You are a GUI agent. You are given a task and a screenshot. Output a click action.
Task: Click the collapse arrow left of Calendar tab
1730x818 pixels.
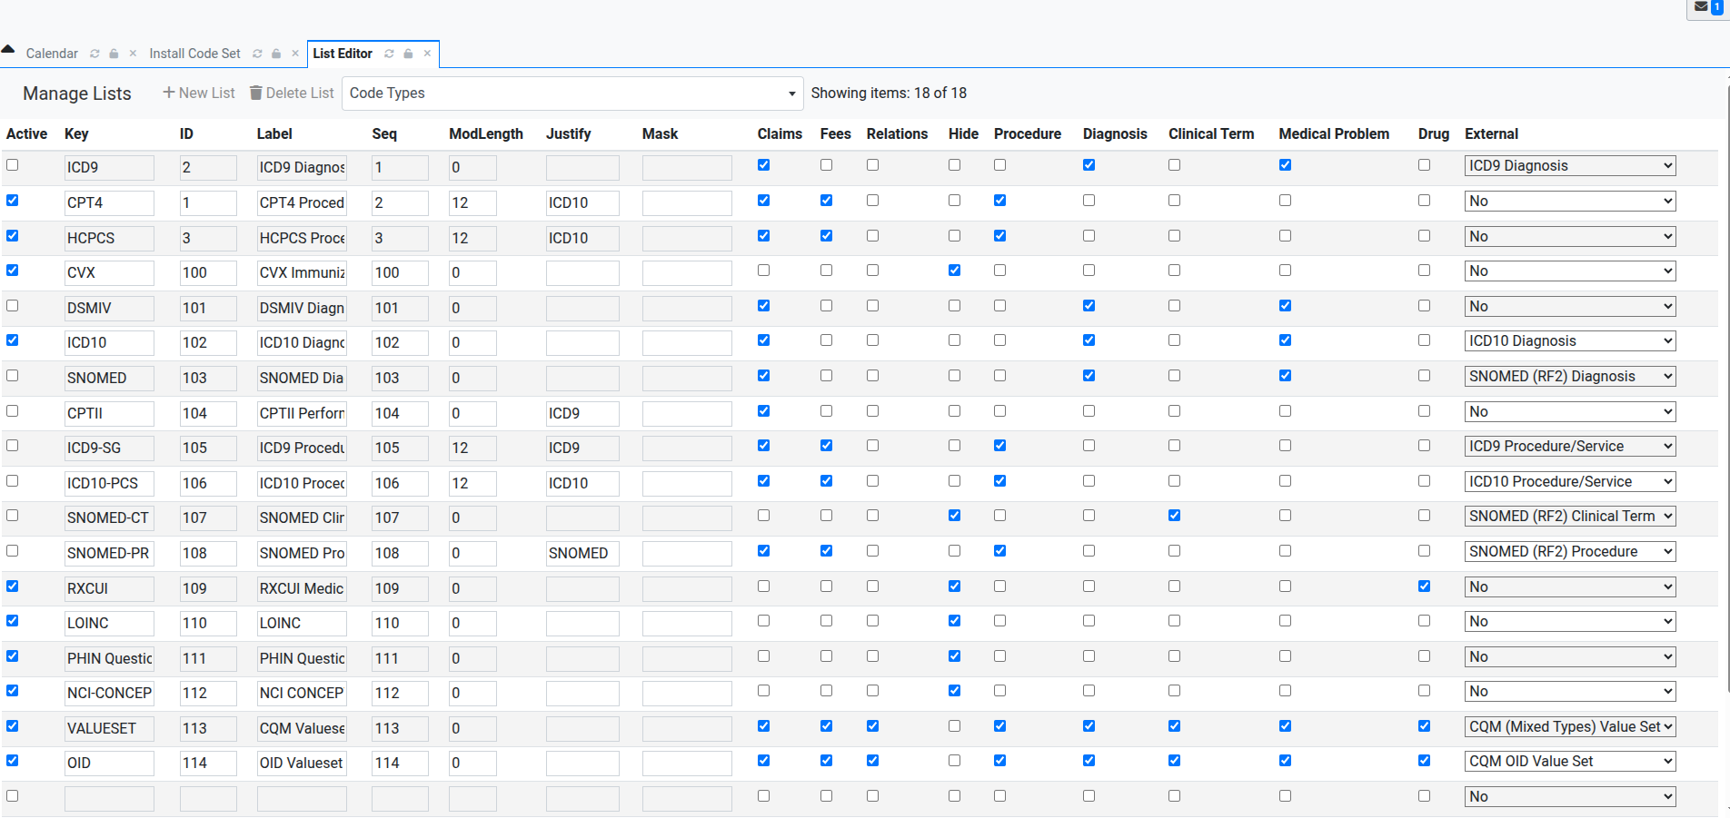click(x=8, y=50)
